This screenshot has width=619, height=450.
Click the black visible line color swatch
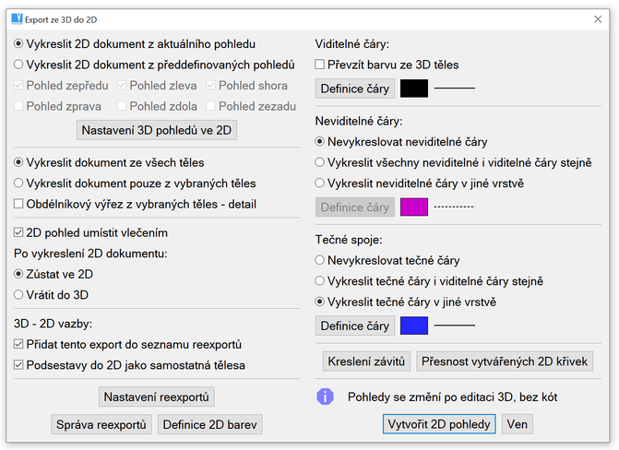click(x=413, y=89)
